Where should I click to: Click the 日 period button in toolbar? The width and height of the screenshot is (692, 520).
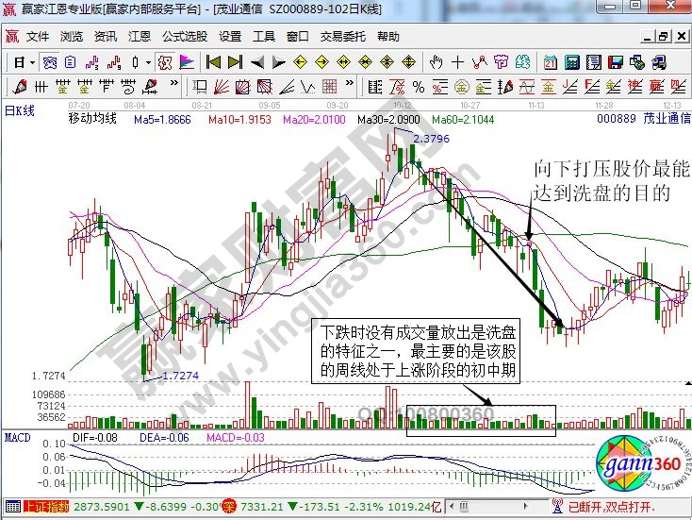click(19, 62)
